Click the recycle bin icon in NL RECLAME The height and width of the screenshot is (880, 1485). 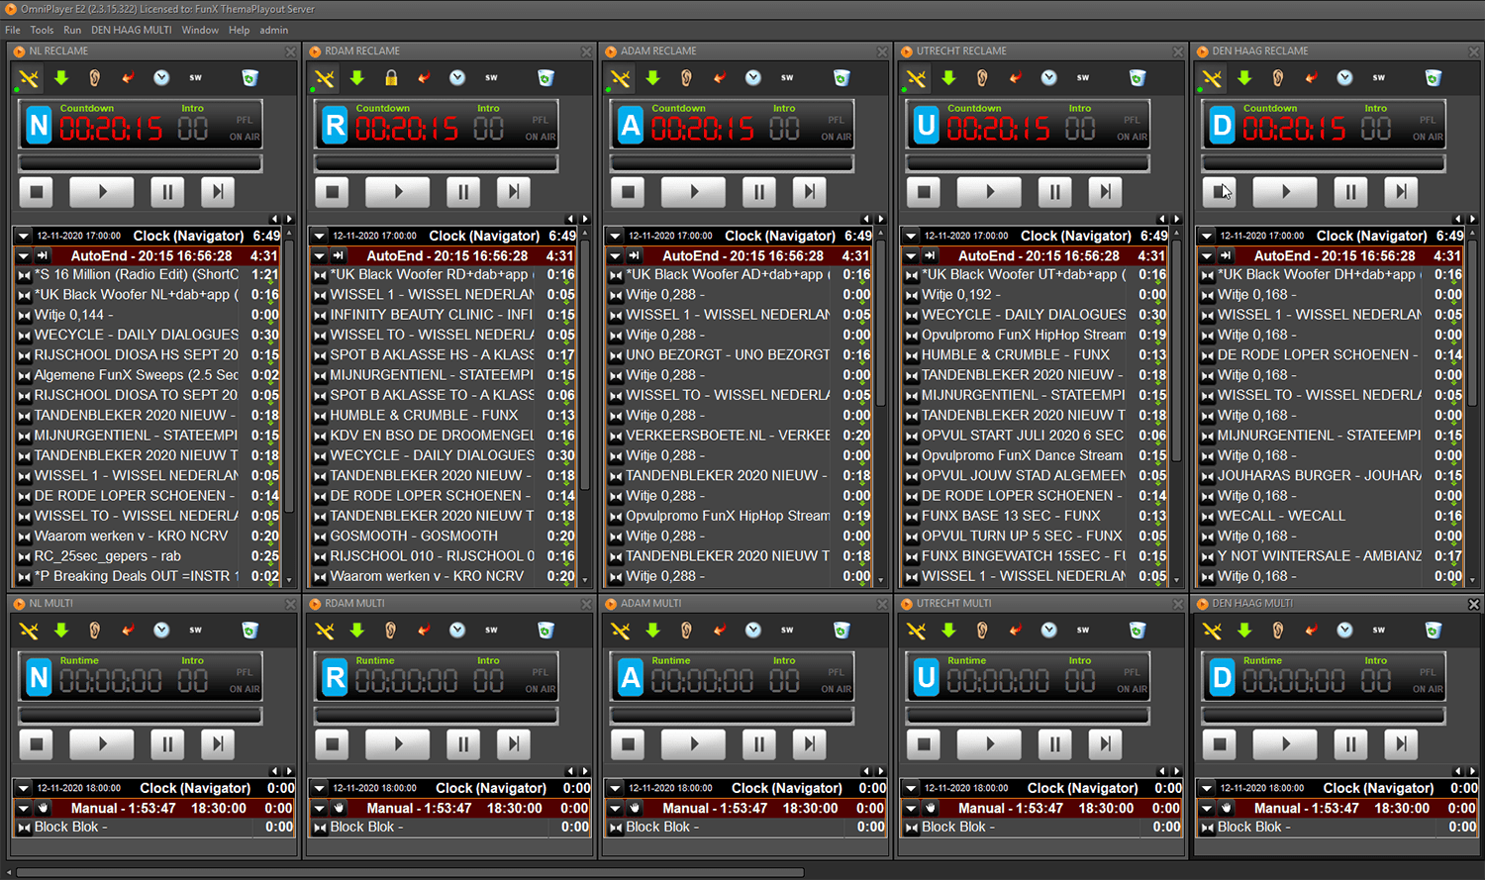point(249,77)
